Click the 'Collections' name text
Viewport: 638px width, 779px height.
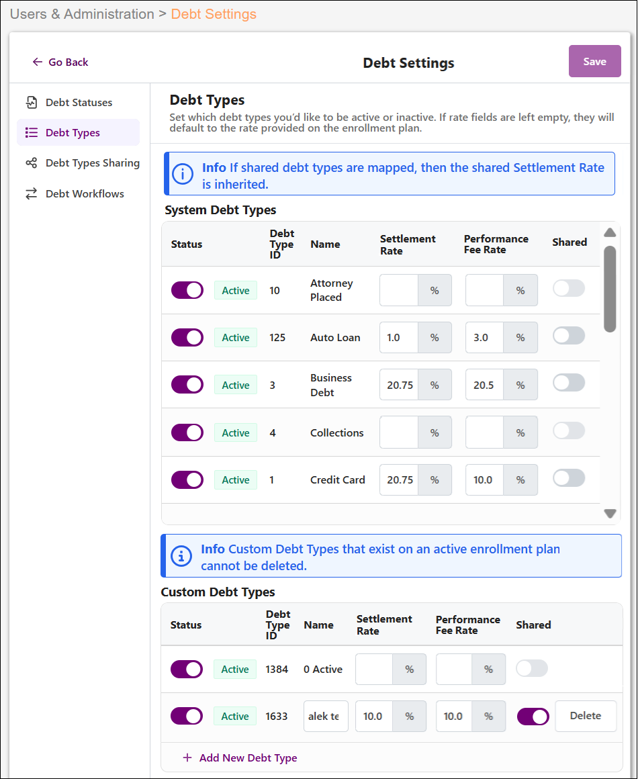tap(337, 432)
